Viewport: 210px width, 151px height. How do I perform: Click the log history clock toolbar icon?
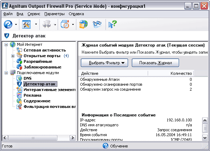point(65,24)
